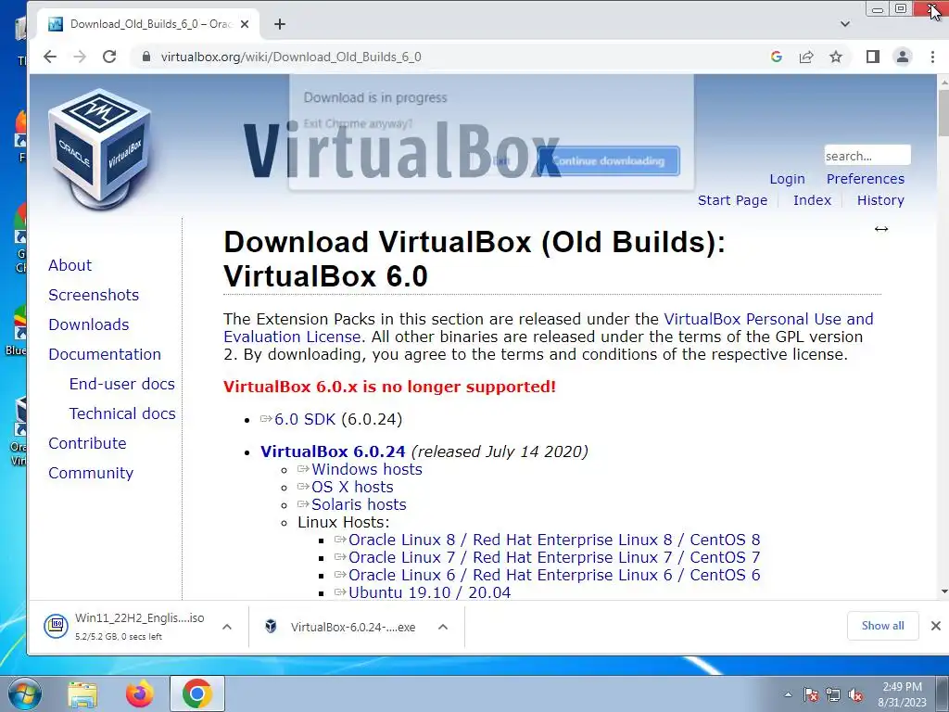Reload the VirtualBox page

(x=109, y=57)
